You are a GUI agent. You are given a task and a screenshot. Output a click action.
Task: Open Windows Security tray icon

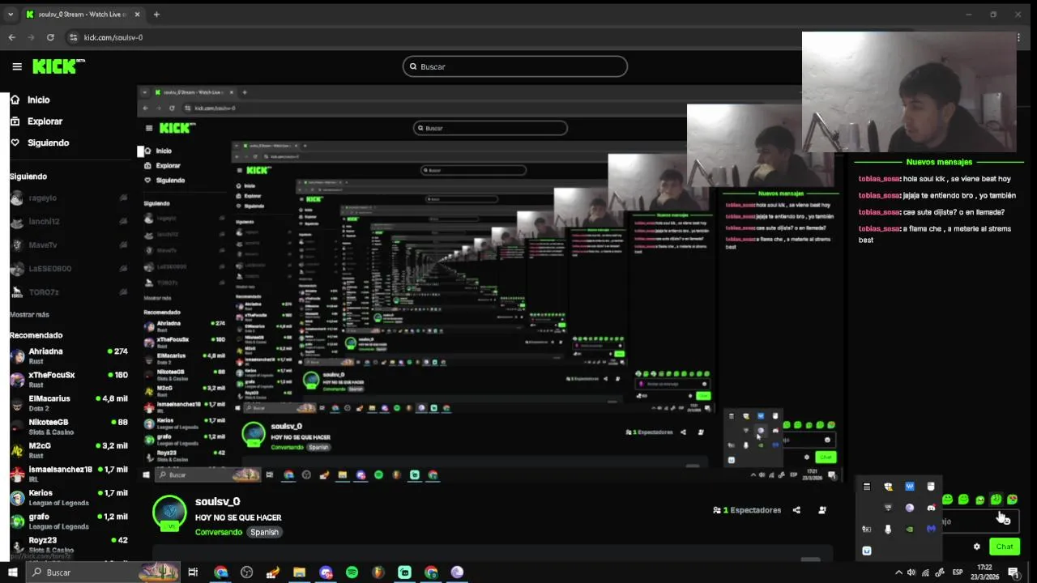pyautogui.click(x=888, y=486)
